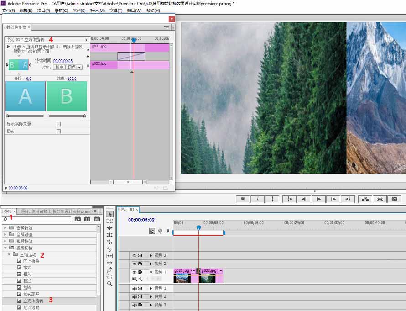Click the Add Marker button under monitor
The width and height of the screenshot is (406, 311).
[x=243, y=199]
